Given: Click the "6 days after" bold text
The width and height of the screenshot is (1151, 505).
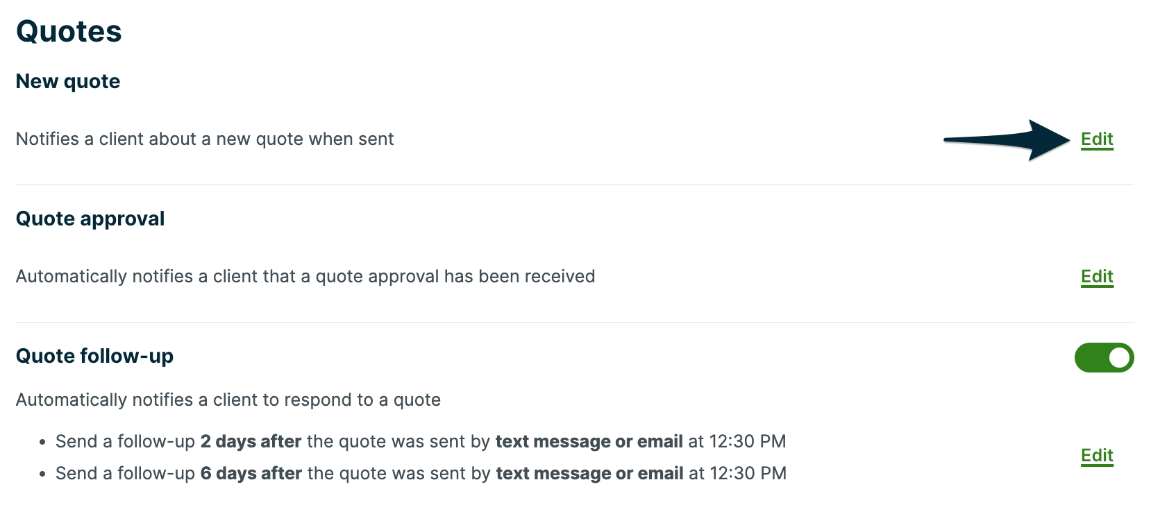Looking at the screenshot, I should coord(251,474).
